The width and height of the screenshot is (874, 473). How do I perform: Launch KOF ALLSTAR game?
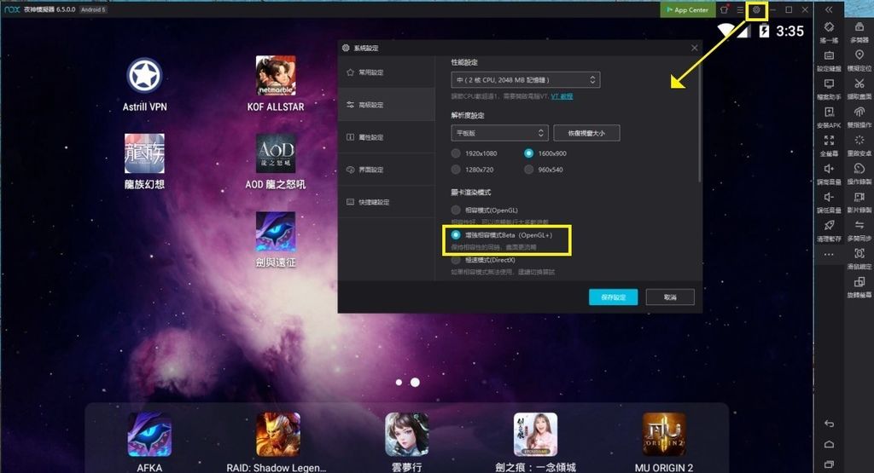click(276, 76)
